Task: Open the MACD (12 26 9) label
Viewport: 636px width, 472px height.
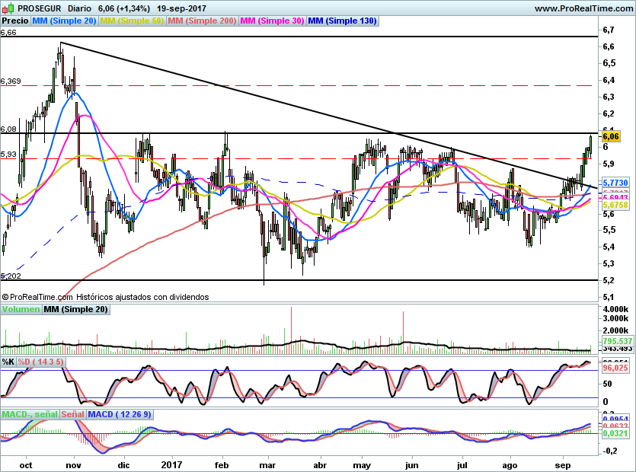Action: [120, 414]
